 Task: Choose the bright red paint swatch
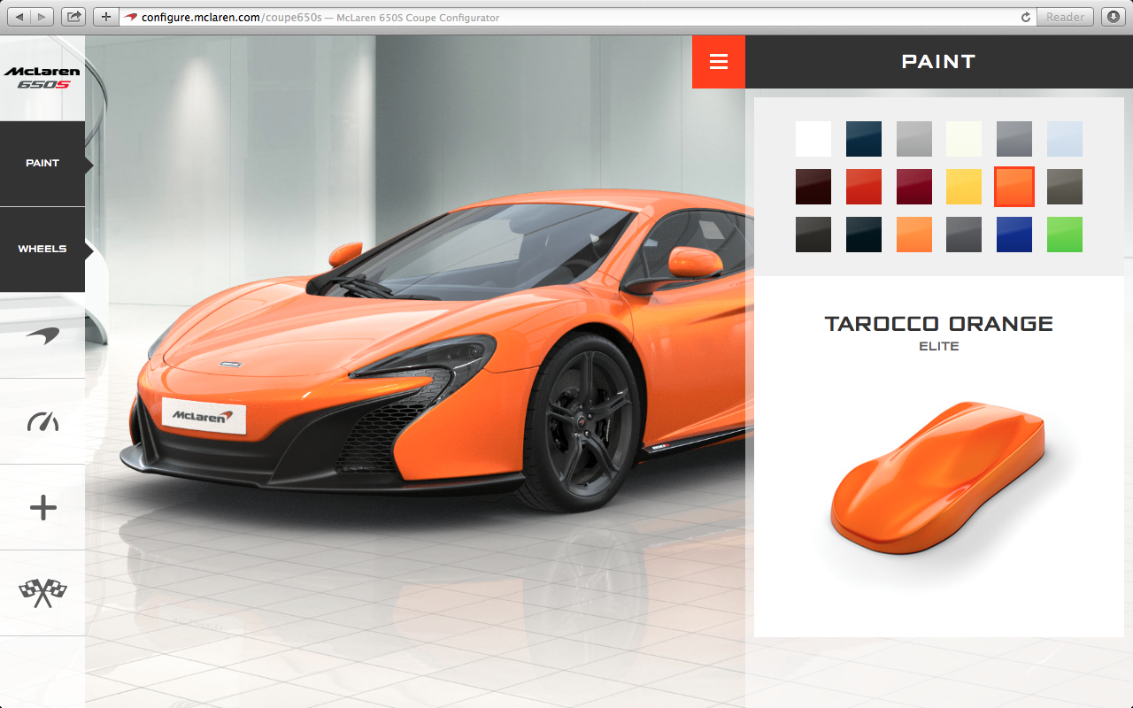pyautogui.click(x=864, y=187)
